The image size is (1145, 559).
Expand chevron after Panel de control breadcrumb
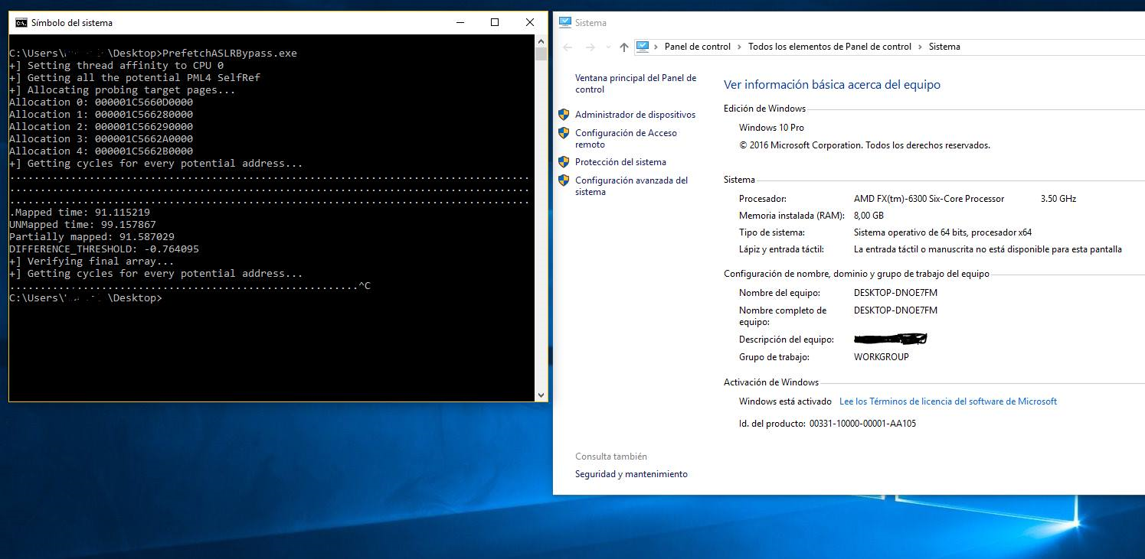click(x=740, y=47)
